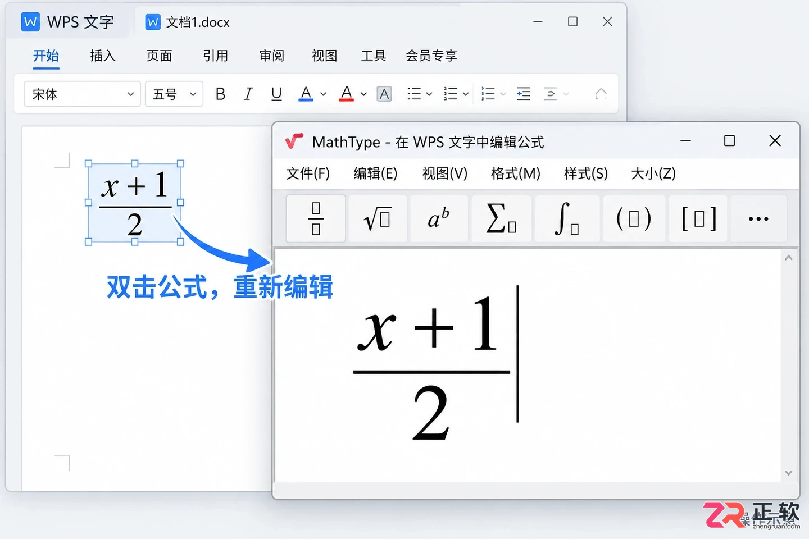Toggle bold formatting in WPS toolbar

tap(220, 94)
